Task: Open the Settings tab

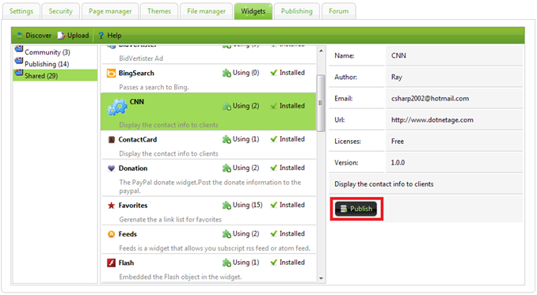Action: point(21,11)
